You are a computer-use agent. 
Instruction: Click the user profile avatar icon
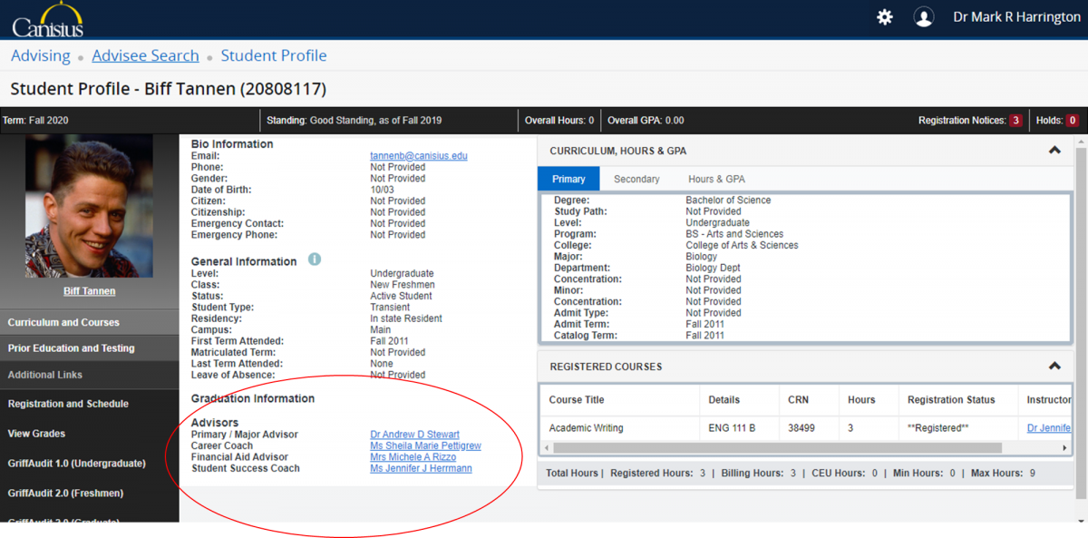(923, 17)
